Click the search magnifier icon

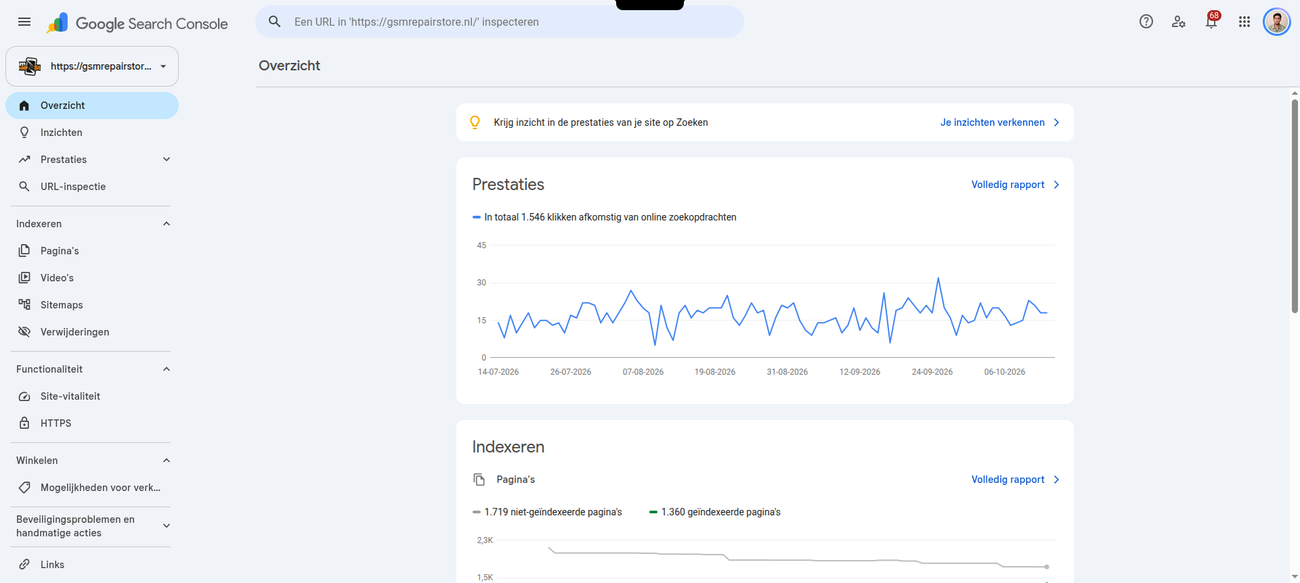pos(275,22)
